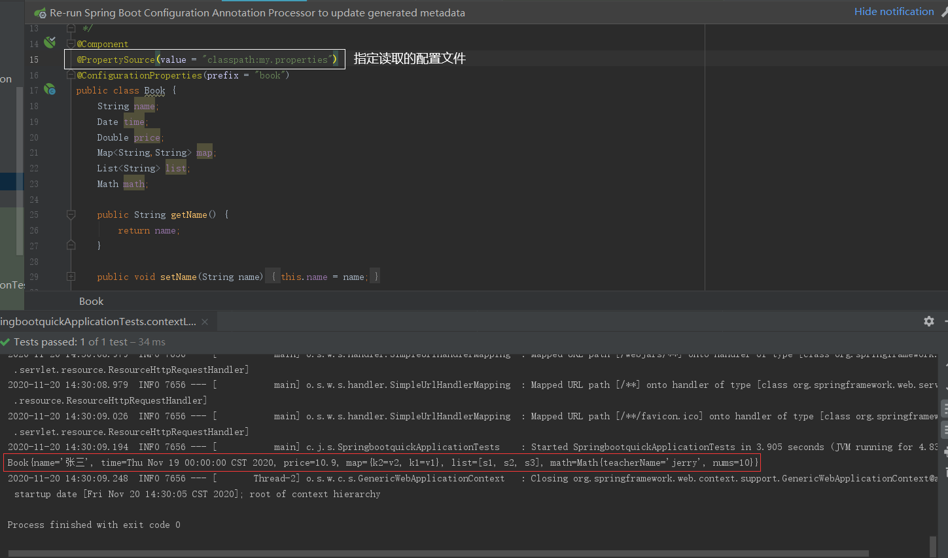Click line number 24 in the gutter
The height and width of the screenshot is (558, 948).
[x=34, y=200]
